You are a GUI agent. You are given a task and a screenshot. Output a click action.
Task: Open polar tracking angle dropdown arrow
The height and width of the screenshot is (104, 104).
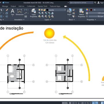[x=85, y=103]
